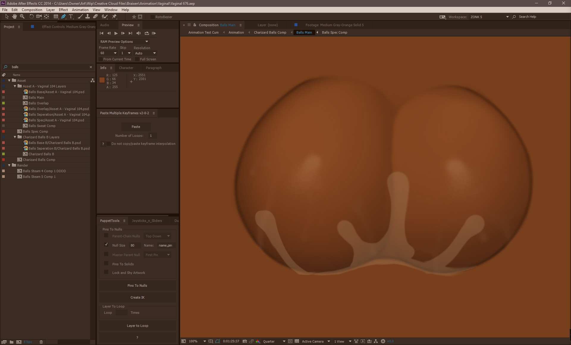
Task: Switch to the Joysticks_n_Sliders tab
Action: [147, 221]
